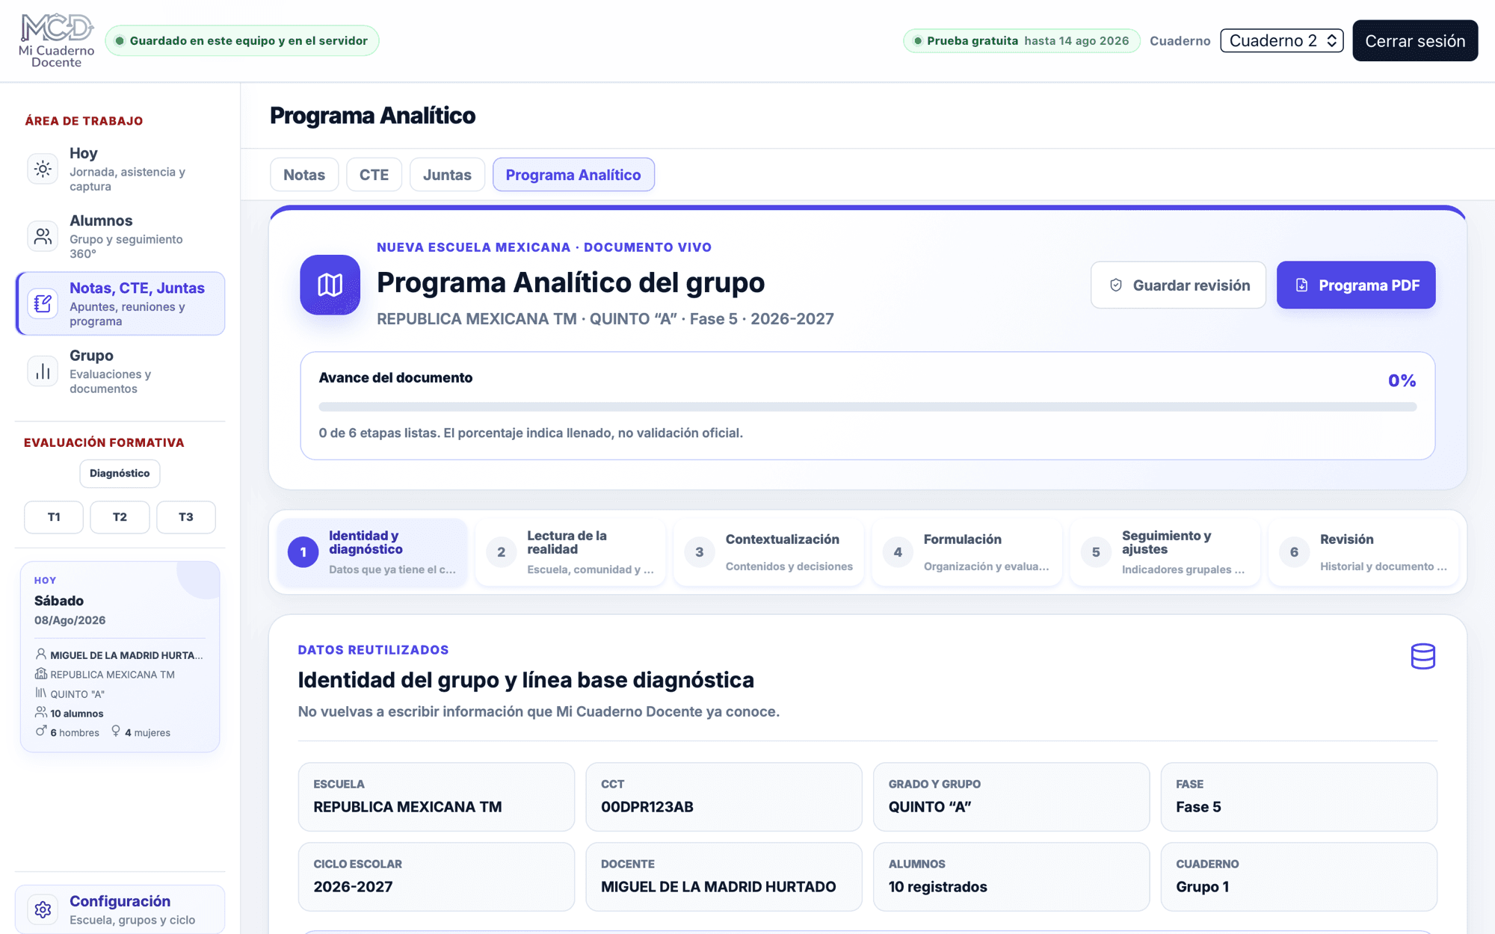Viewport: 1495px width, 934px height.
Task: Select the Programa Analítico tab
Action: tap(573, 174)
